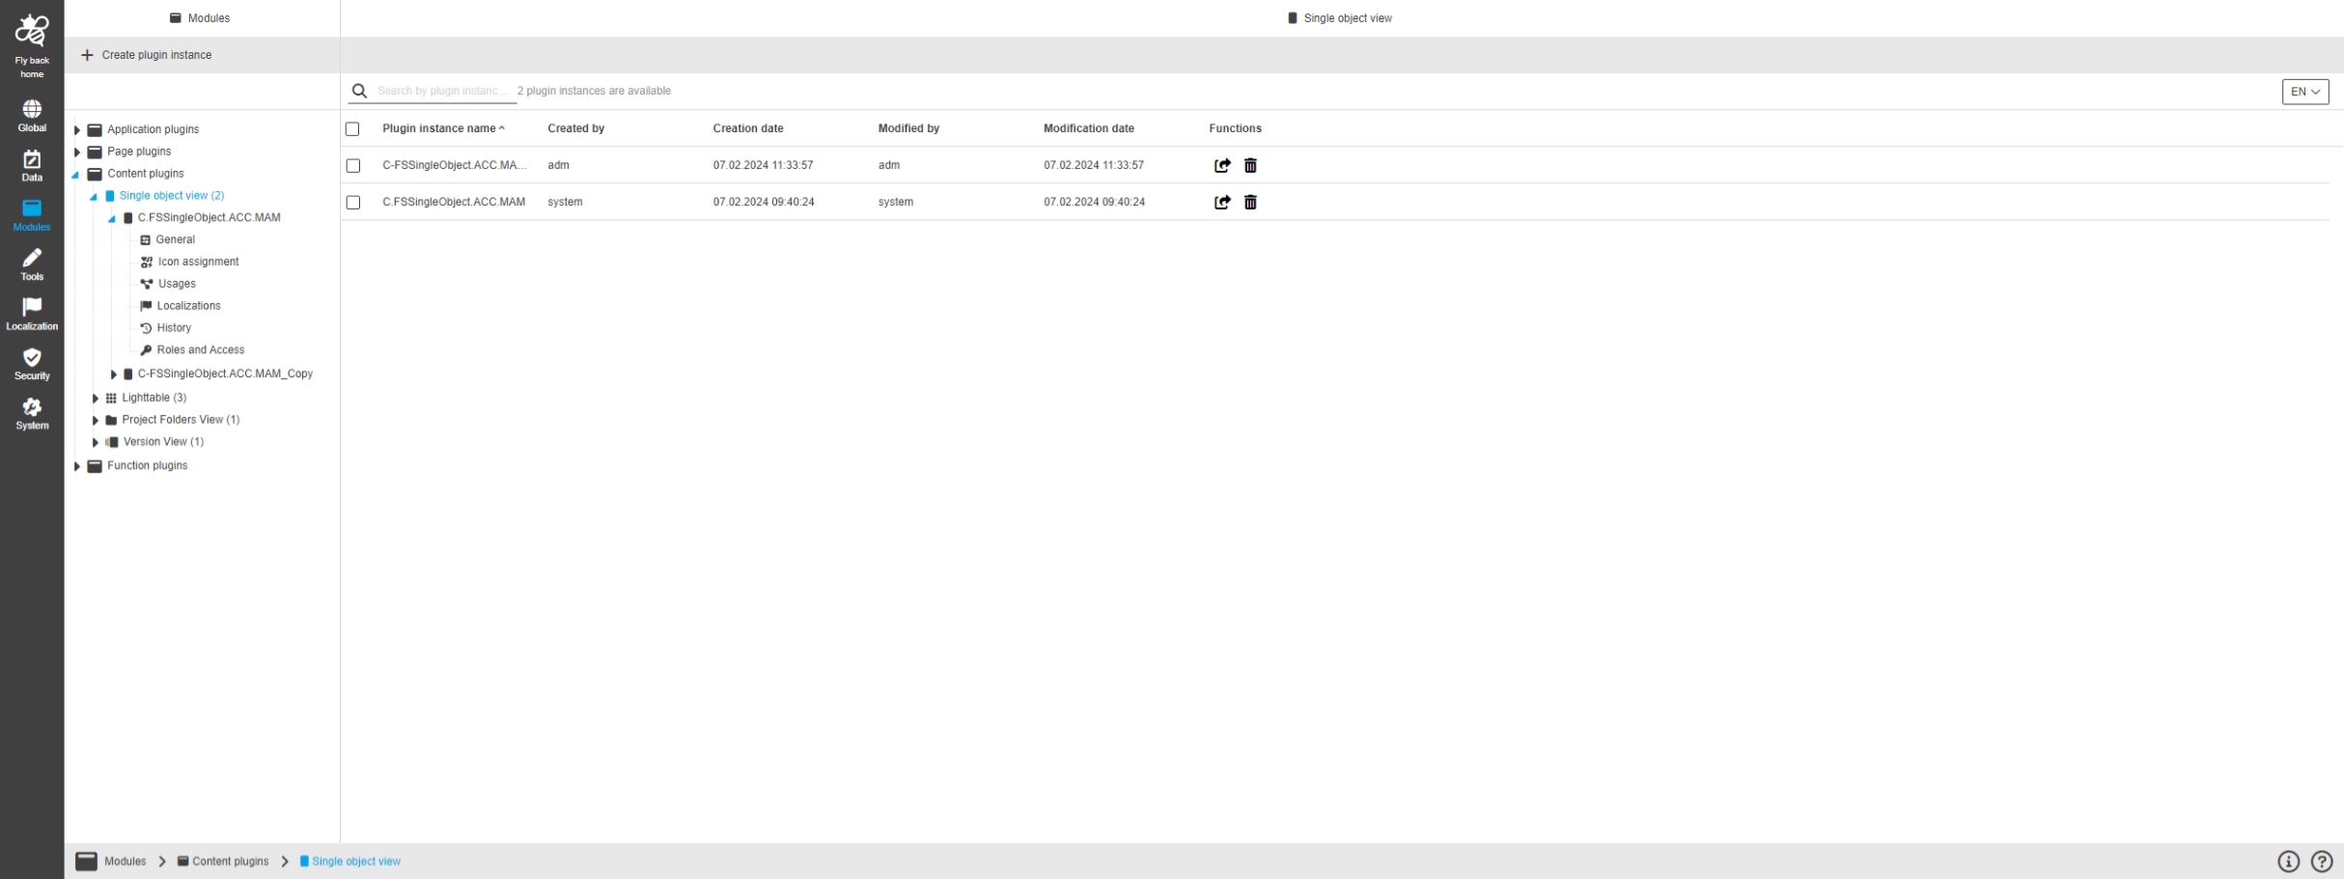The image size is (2344, 879).
Task: Click the Modules panel header title
Action: tap(200, 18)
